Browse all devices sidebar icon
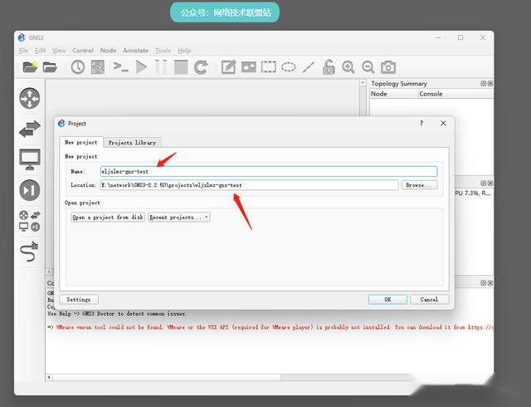This screenshot has width=531, height=407. pyautogui.click(x=30, y=221)
